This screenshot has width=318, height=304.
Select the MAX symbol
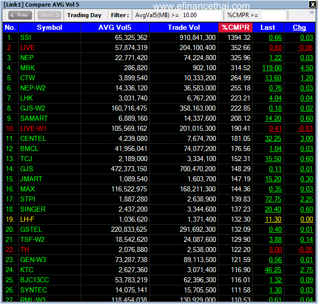[x=27, y=189]
